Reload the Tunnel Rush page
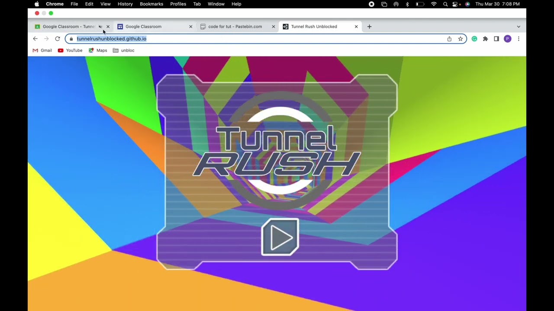This screenshot has height=311, width=554. click(57, 39)
